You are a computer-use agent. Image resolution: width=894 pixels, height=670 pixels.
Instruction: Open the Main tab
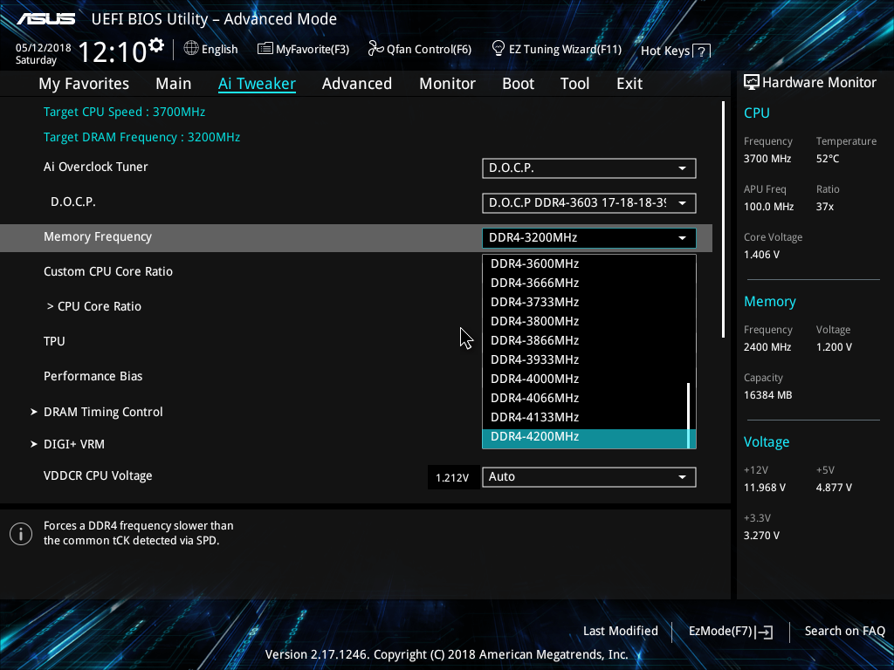pos(174,84)
